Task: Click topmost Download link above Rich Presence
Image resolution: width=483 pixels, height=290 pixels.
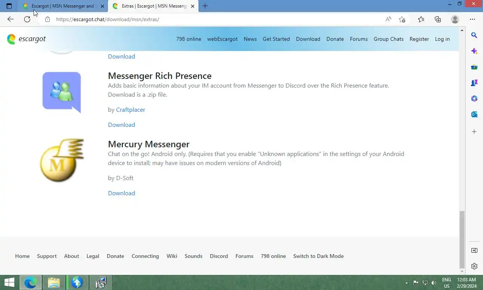Action: pos(122,56)
